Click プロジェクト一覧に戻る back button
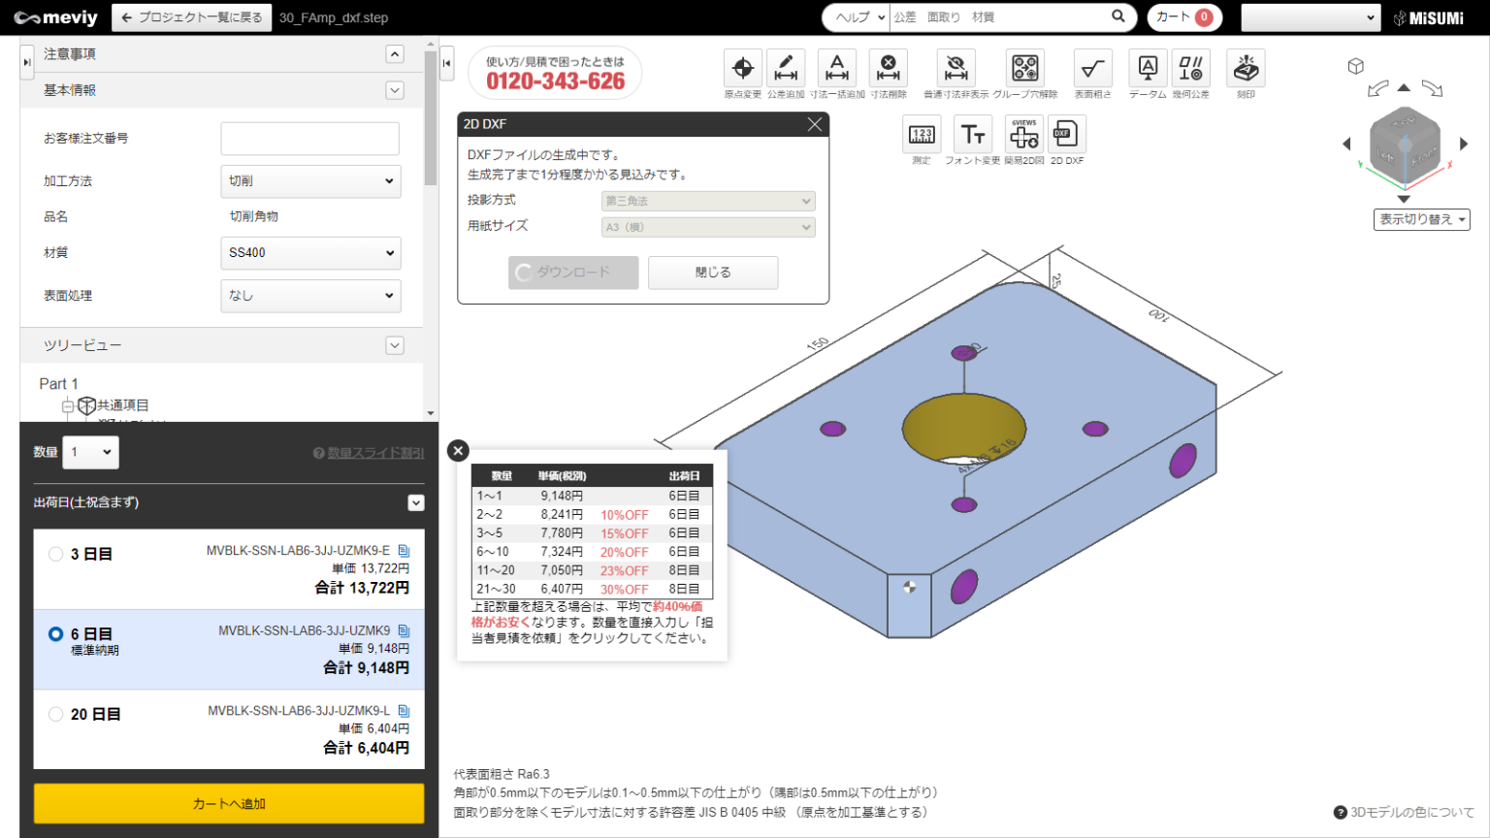 point(192,17)
